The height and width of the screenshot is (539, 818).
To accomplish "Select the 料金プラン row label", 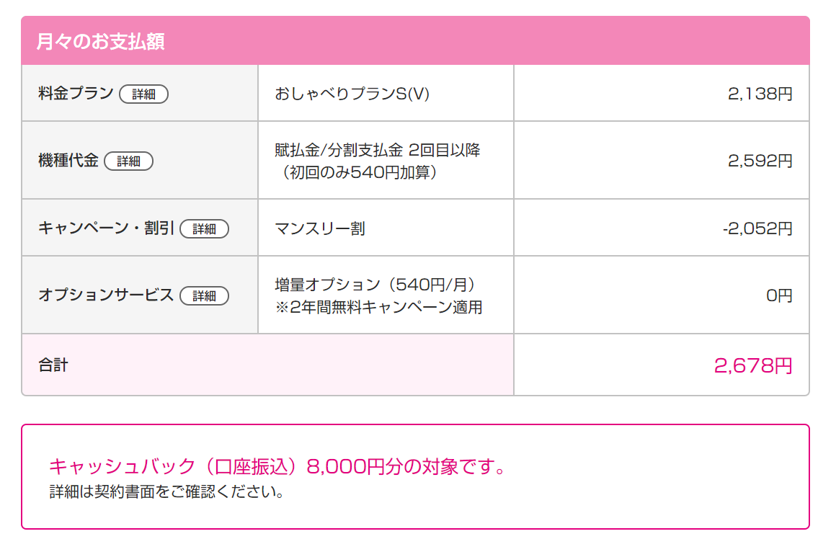I will click(76, 94).
